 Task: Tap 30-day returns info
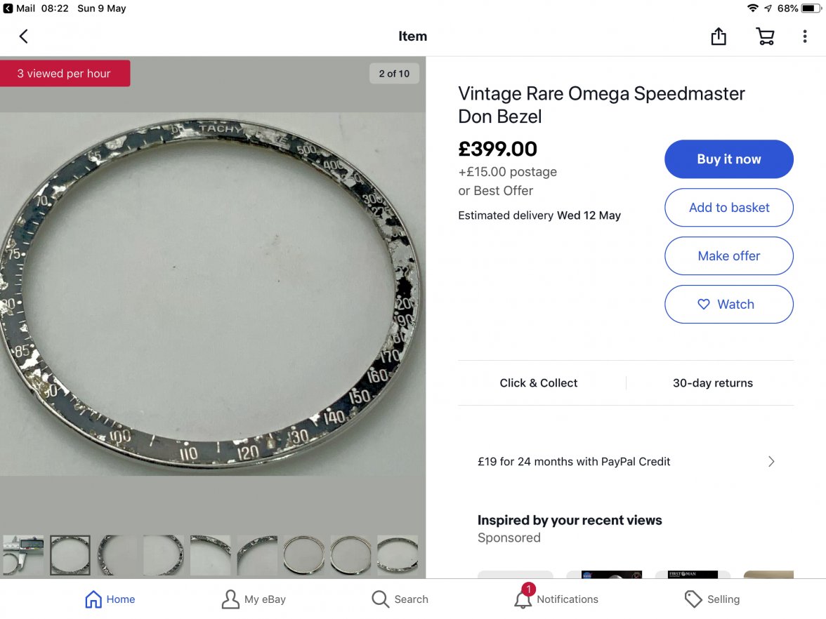[x=712, y=383]
